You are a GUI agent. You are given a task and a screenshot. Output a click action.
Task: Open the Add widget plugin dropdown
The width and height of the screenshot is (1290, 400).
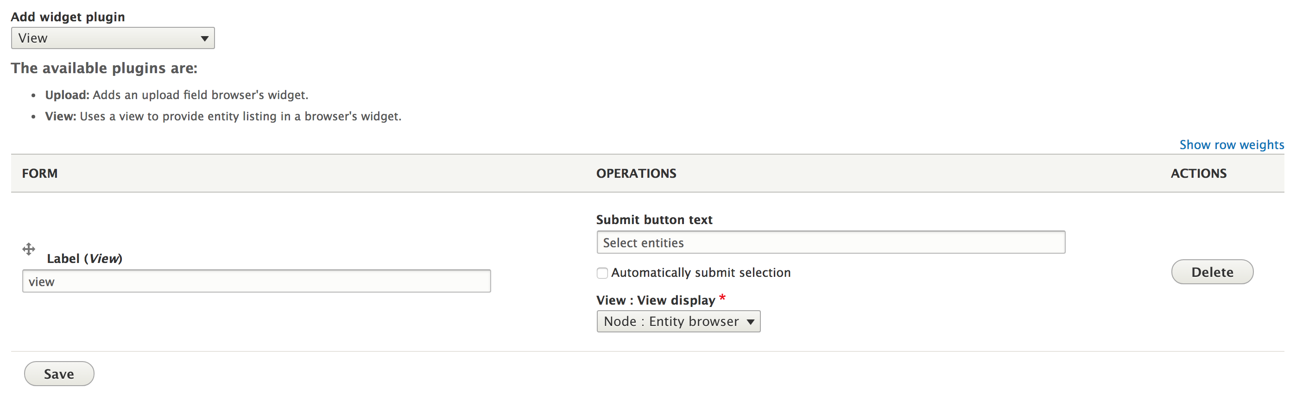tap(113, 38)
